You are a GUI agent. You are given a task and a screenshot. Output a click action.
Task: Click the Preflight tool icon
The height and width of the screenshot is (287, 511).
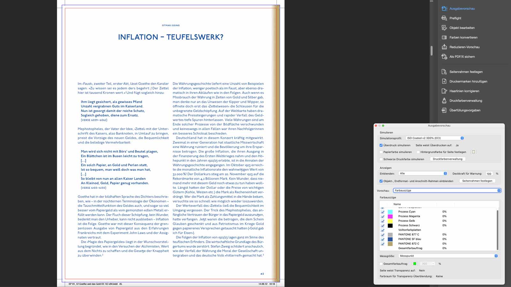(444, 18)
